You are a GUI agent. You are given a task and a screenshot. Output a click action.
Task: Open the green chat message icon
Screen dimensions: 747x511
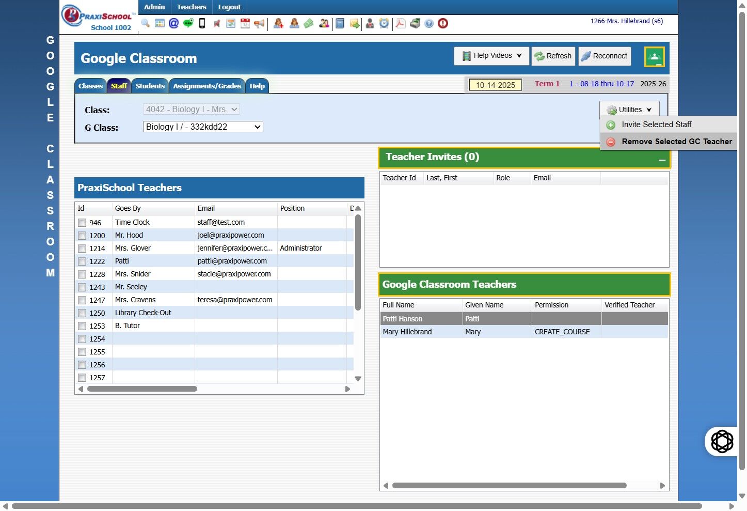[x=188, y=23]
